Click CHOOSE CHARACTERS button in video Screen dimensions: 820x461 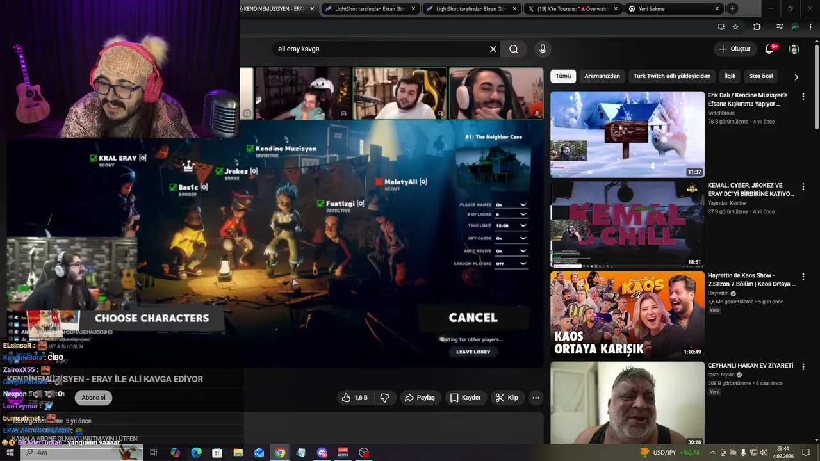152,318
